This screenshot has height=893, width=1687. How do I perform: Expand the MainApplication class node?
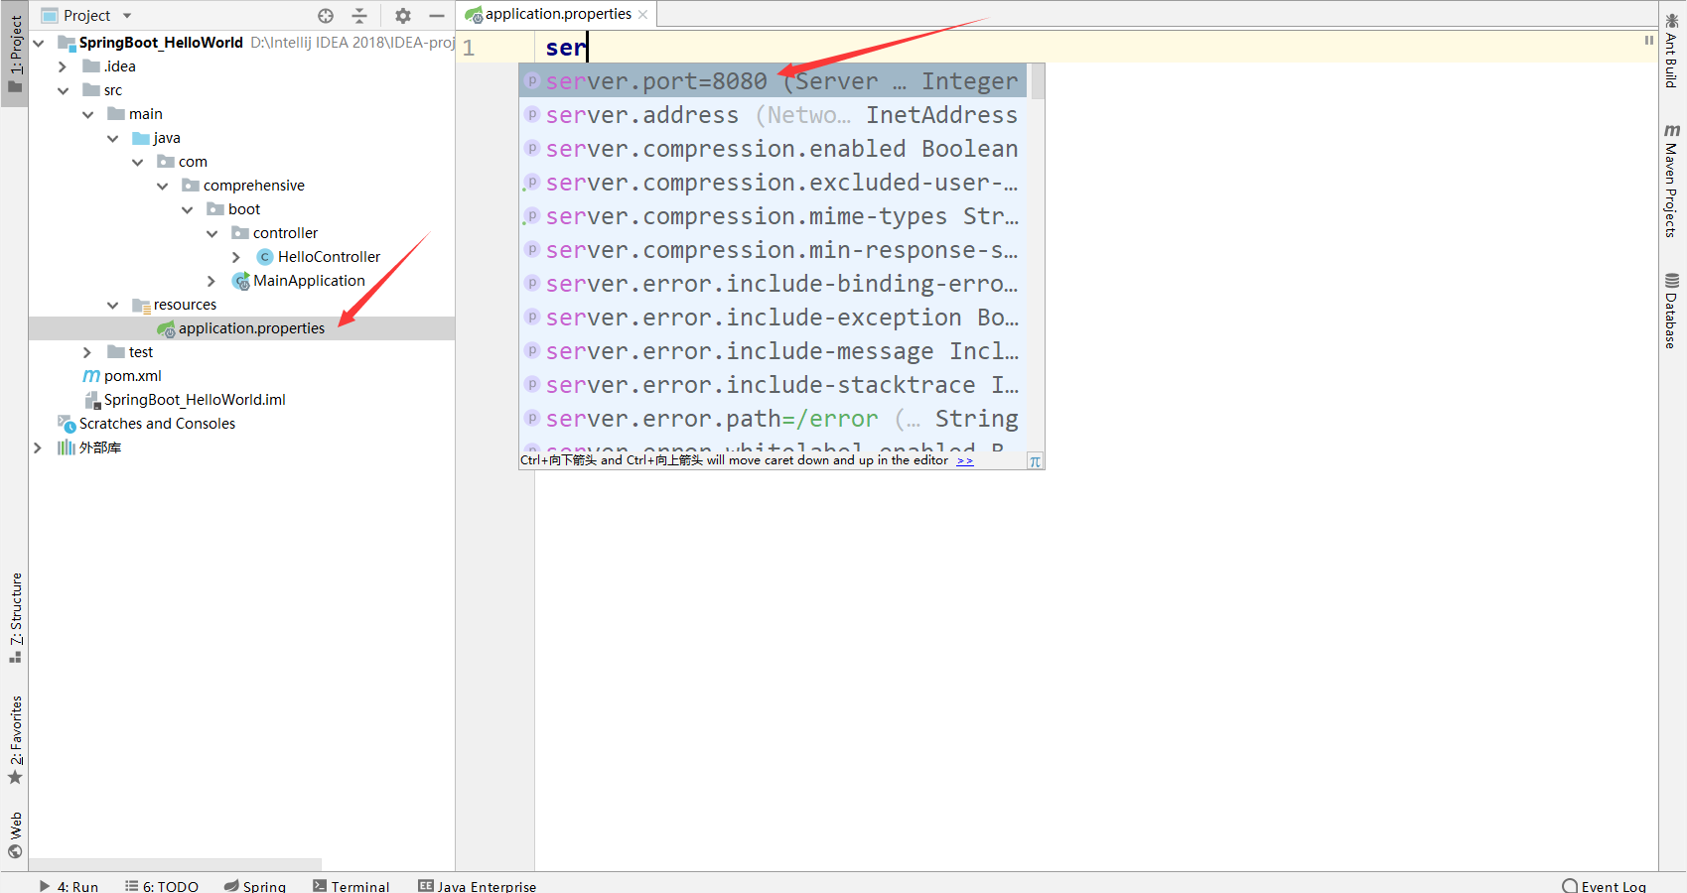211,281
